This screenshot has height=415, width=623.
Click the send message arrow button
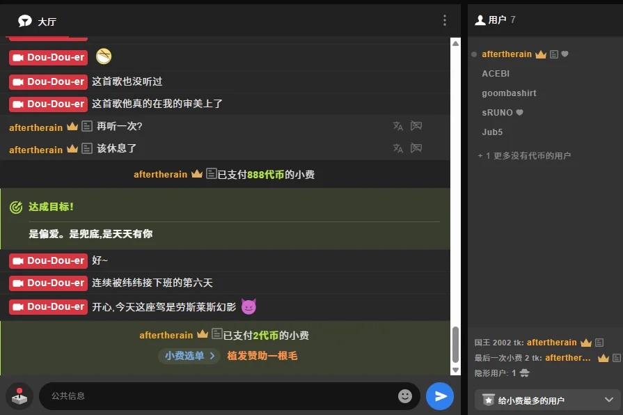pos(440,396)
